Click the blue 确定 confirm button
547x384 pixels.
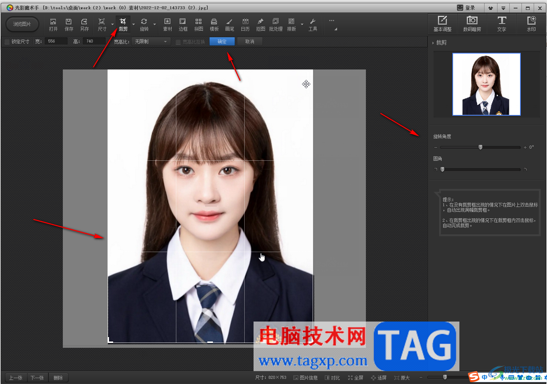(222, 42)
